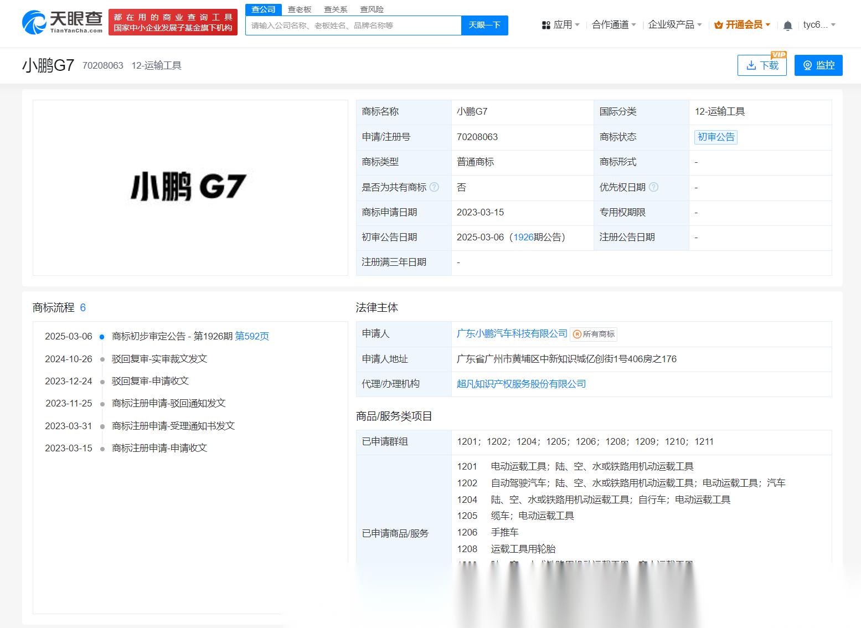
Task: Switch to the 查老板 tab
Action: click(x=298, y=9)
